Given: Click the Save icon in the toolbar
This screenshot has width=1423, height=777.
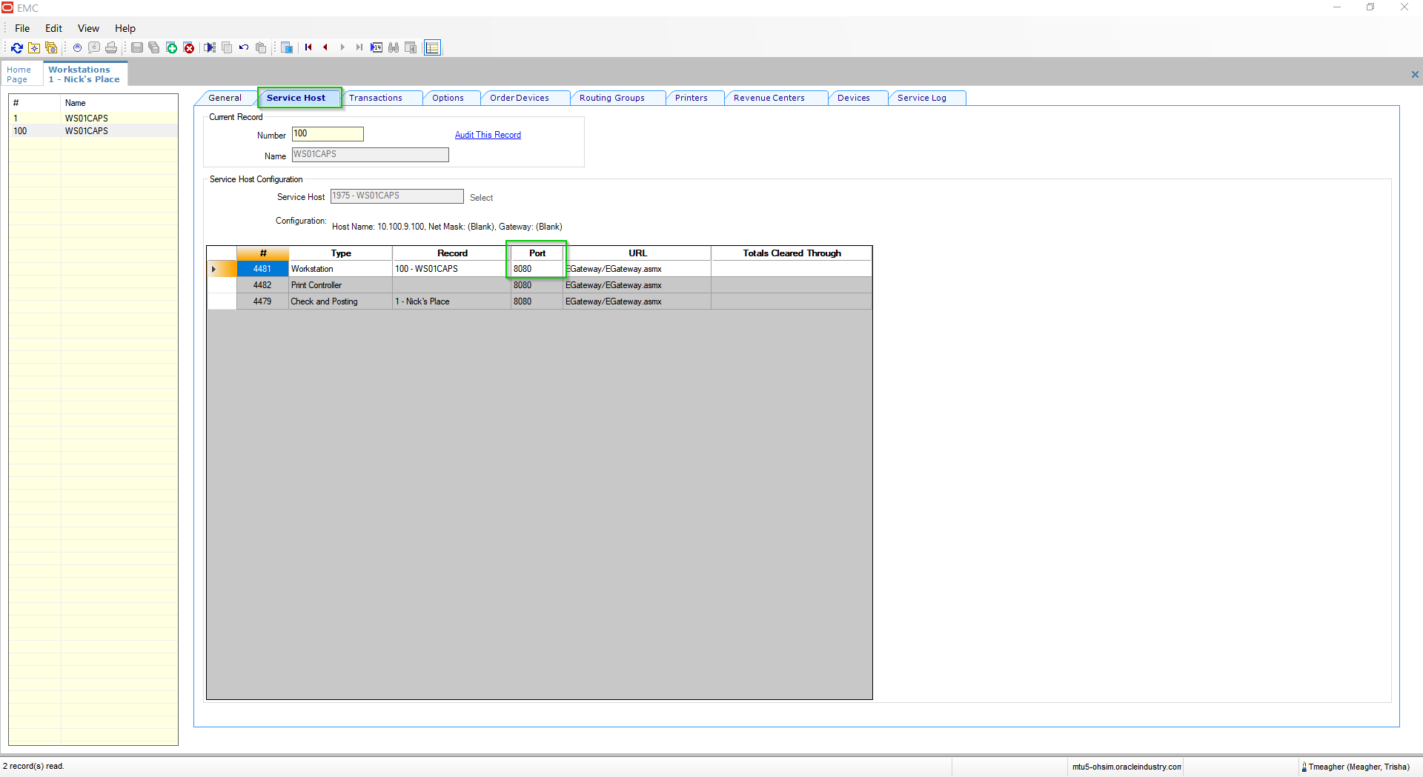Looking at the screenshot, I should point(136,47).
